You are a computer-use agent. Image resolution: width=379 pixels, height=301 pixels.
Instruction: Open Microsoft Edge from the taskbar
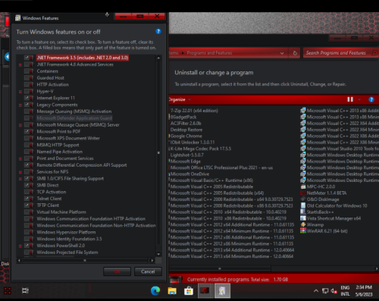click(x=155, y=290)
